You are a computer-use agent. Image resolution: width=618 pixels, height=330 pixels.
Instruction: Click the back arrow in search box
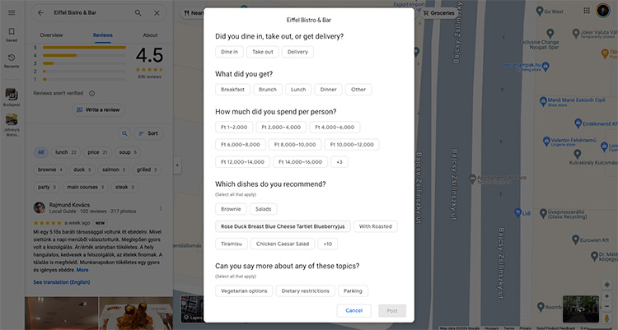pos(40,12)
